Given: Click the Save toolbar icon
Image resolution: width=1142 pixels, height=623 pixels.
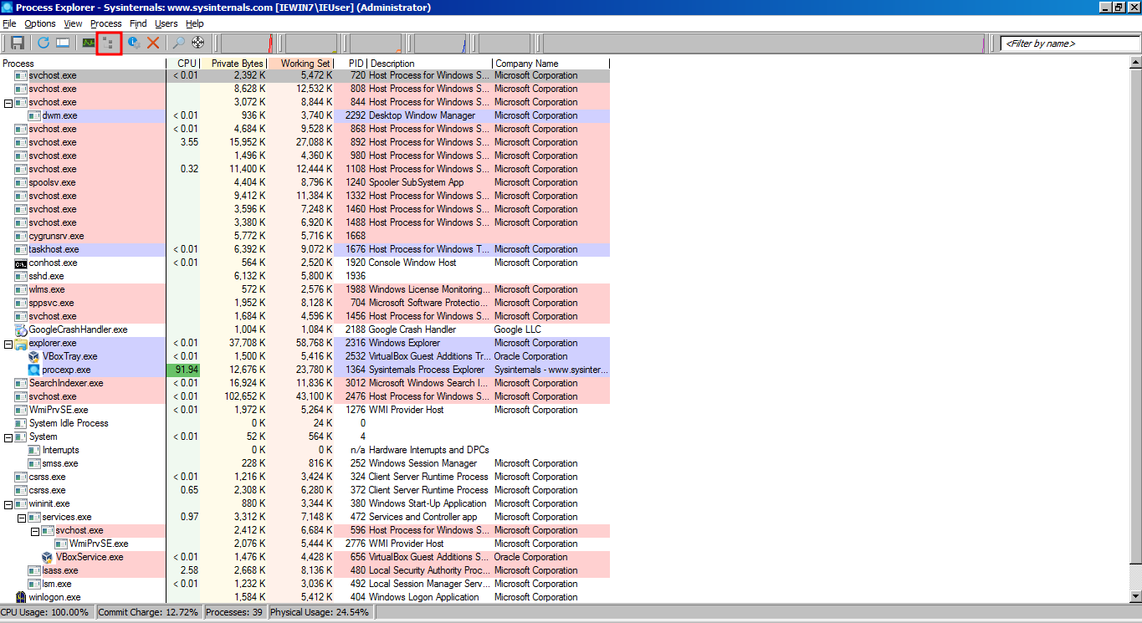Looking at the screenshot, I should pos(18,43).
